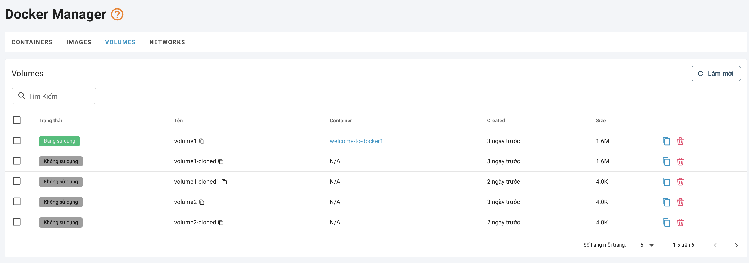Open the Docker Manager help icon

tap(117, 14)
